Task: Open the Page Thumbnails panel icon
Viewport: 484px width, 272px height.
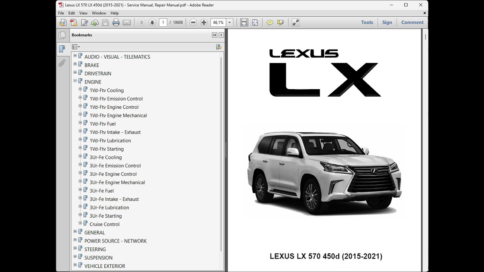Action: (x=62, y=35)
